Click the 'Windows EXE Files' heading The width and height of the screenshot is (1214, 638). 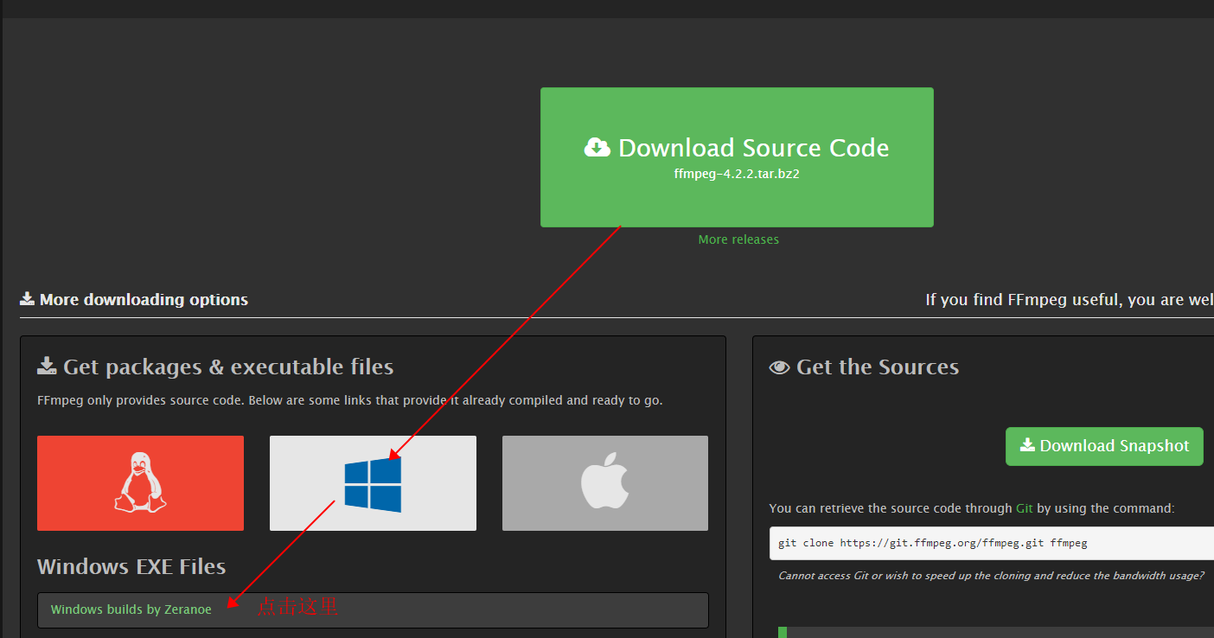pos(131,566)
